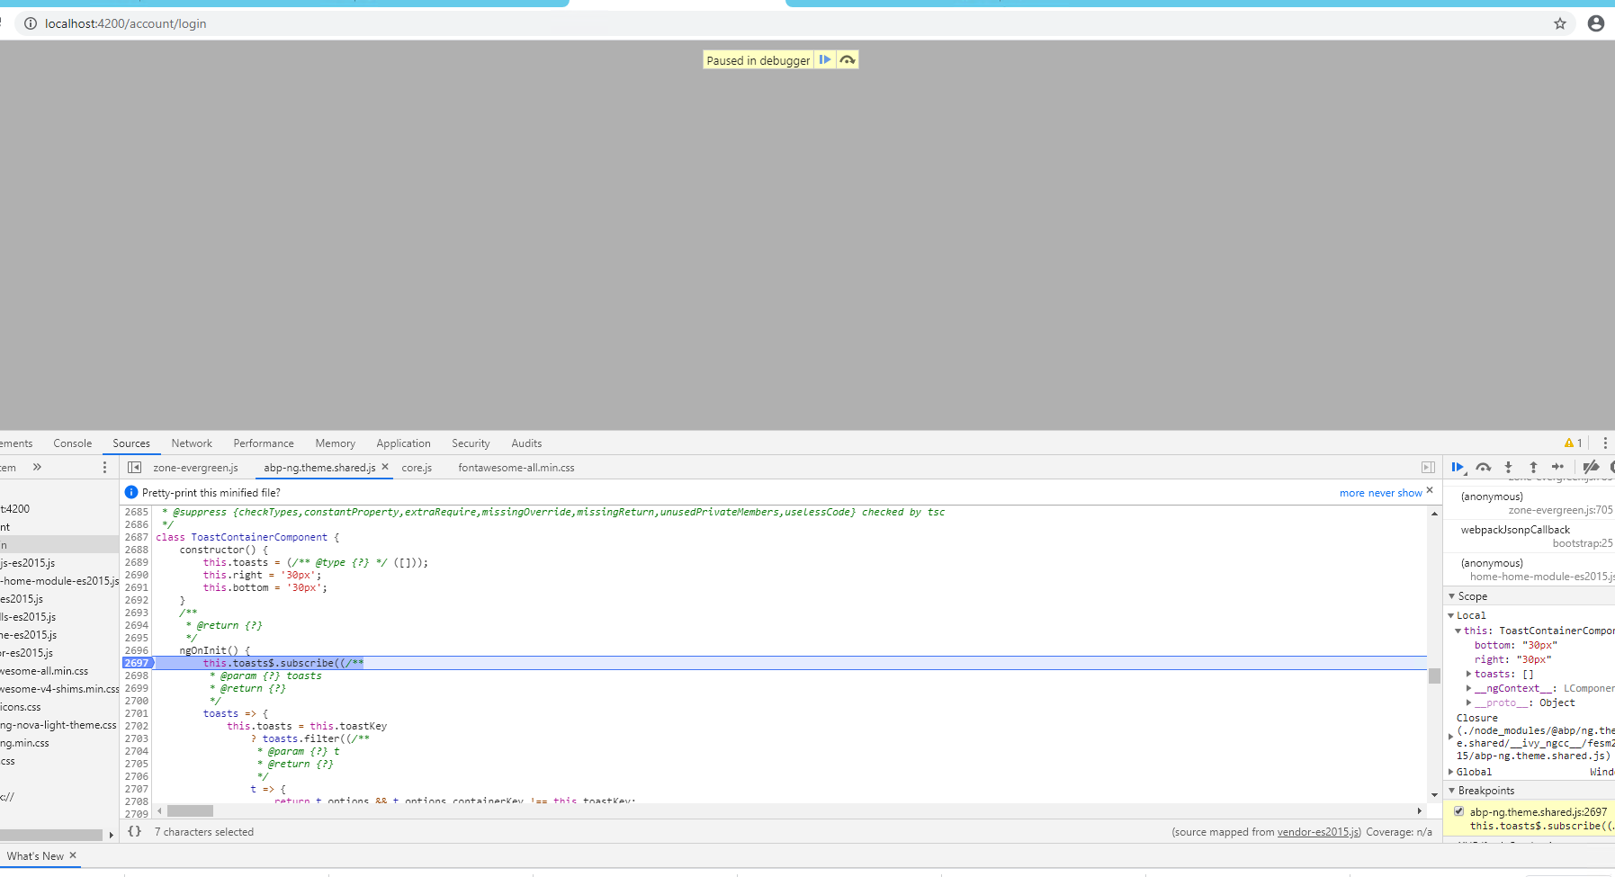This screenshot has width=1615, height=877.
Task: Click the Step out of current function icon
Action: point(1532,467)
